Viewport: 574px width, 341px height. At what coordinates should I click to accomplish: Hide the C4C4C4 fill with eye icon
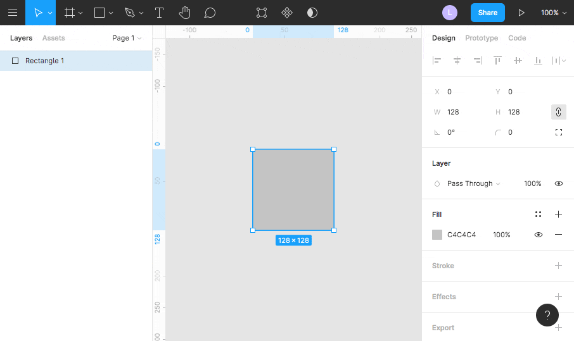point(538,235)
